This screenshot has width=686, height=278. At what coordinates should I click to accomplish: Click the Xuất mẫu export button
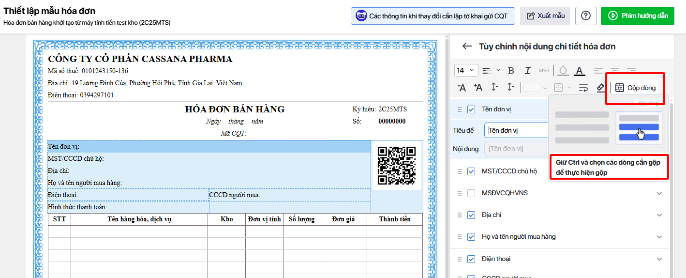click(545, 16)
